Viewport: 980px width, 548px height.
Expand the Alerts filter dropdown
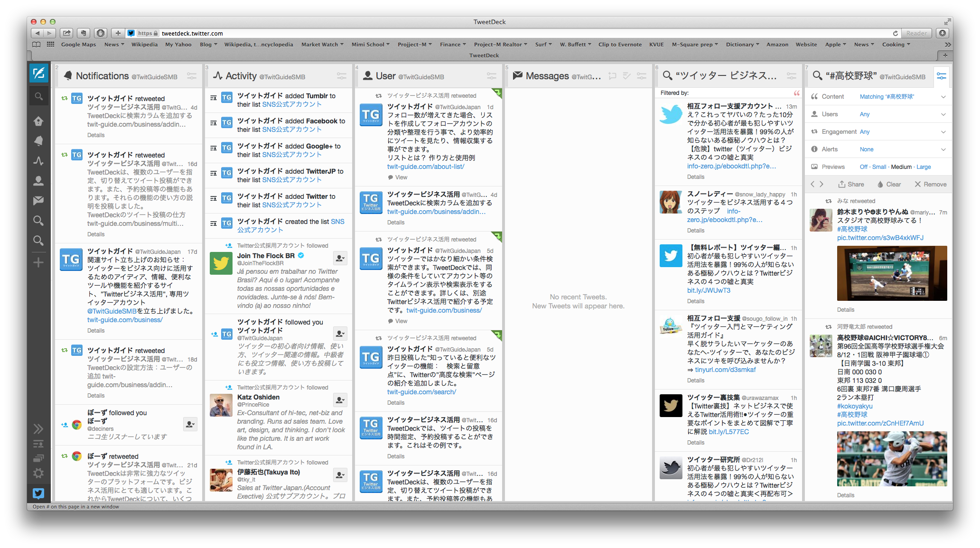[x=943, y=149]
